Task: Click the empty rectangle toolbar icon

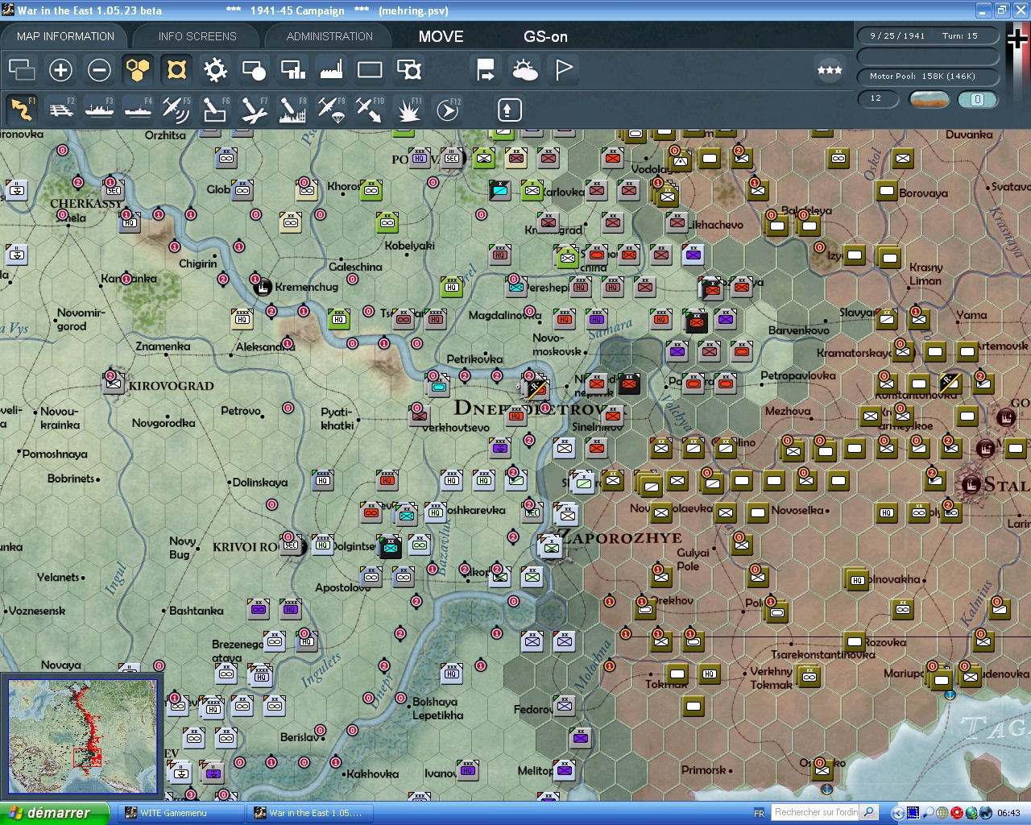Action: point(370,70)
